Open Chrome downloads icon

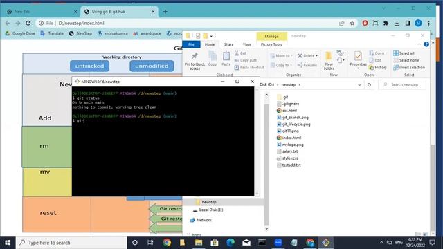click(x=397, y=23)
